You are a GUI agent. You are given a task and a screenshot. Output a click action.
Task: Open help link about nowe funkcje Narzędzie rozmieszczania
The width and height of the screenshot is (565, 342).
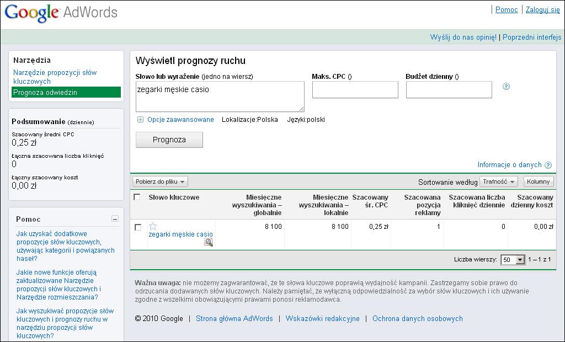tap(58, 285)
